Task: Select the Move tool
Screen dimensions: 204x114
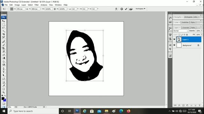Action: (4, 21)
